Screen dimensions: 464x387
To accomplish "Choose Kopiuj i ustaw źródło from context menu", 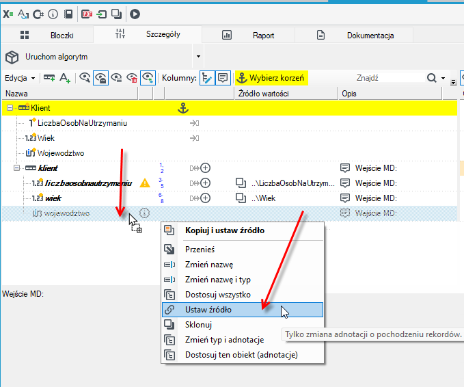I will pos(243,230).
